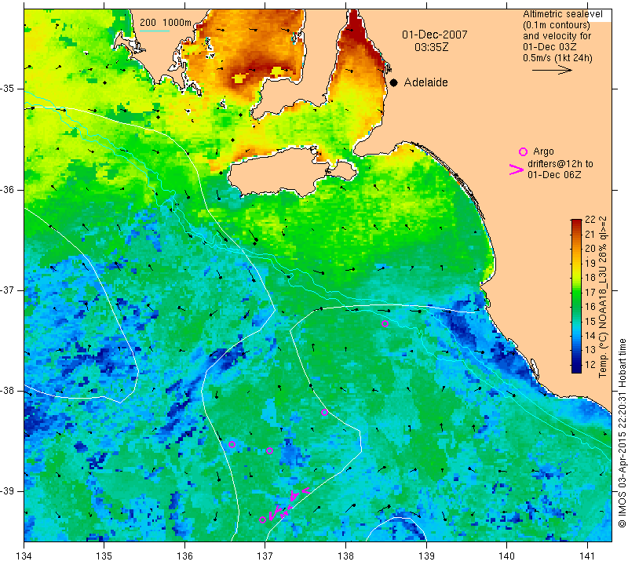Click the 17 value on temperature scale

(x=590, y=293)
